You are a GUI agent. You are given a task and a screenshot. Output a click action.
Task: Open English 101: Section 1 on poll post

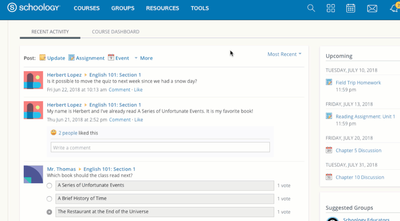tap(109, 169)
